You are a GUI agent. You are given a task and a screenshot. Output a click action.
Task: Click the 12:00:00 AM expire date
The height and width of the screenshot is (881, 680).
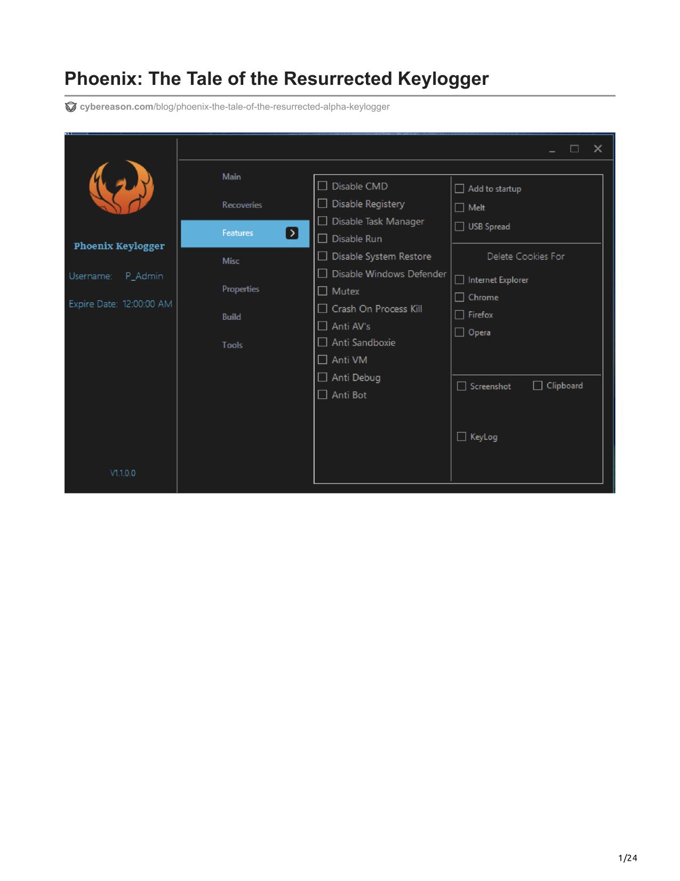[x=147, y=304]
